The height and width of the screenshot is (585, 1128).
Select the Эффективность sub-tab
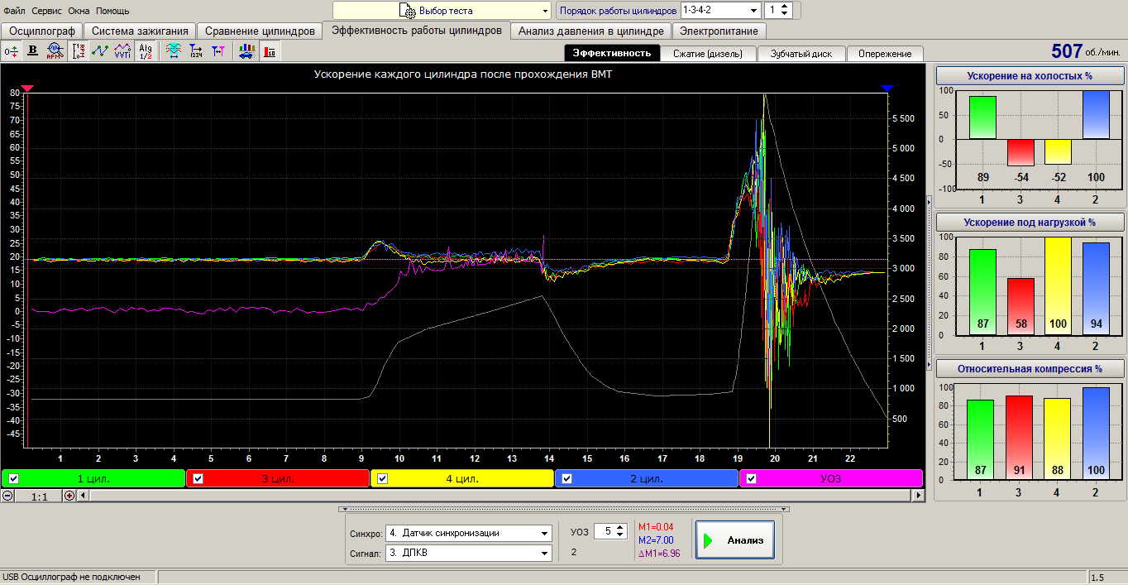(612, 53)
